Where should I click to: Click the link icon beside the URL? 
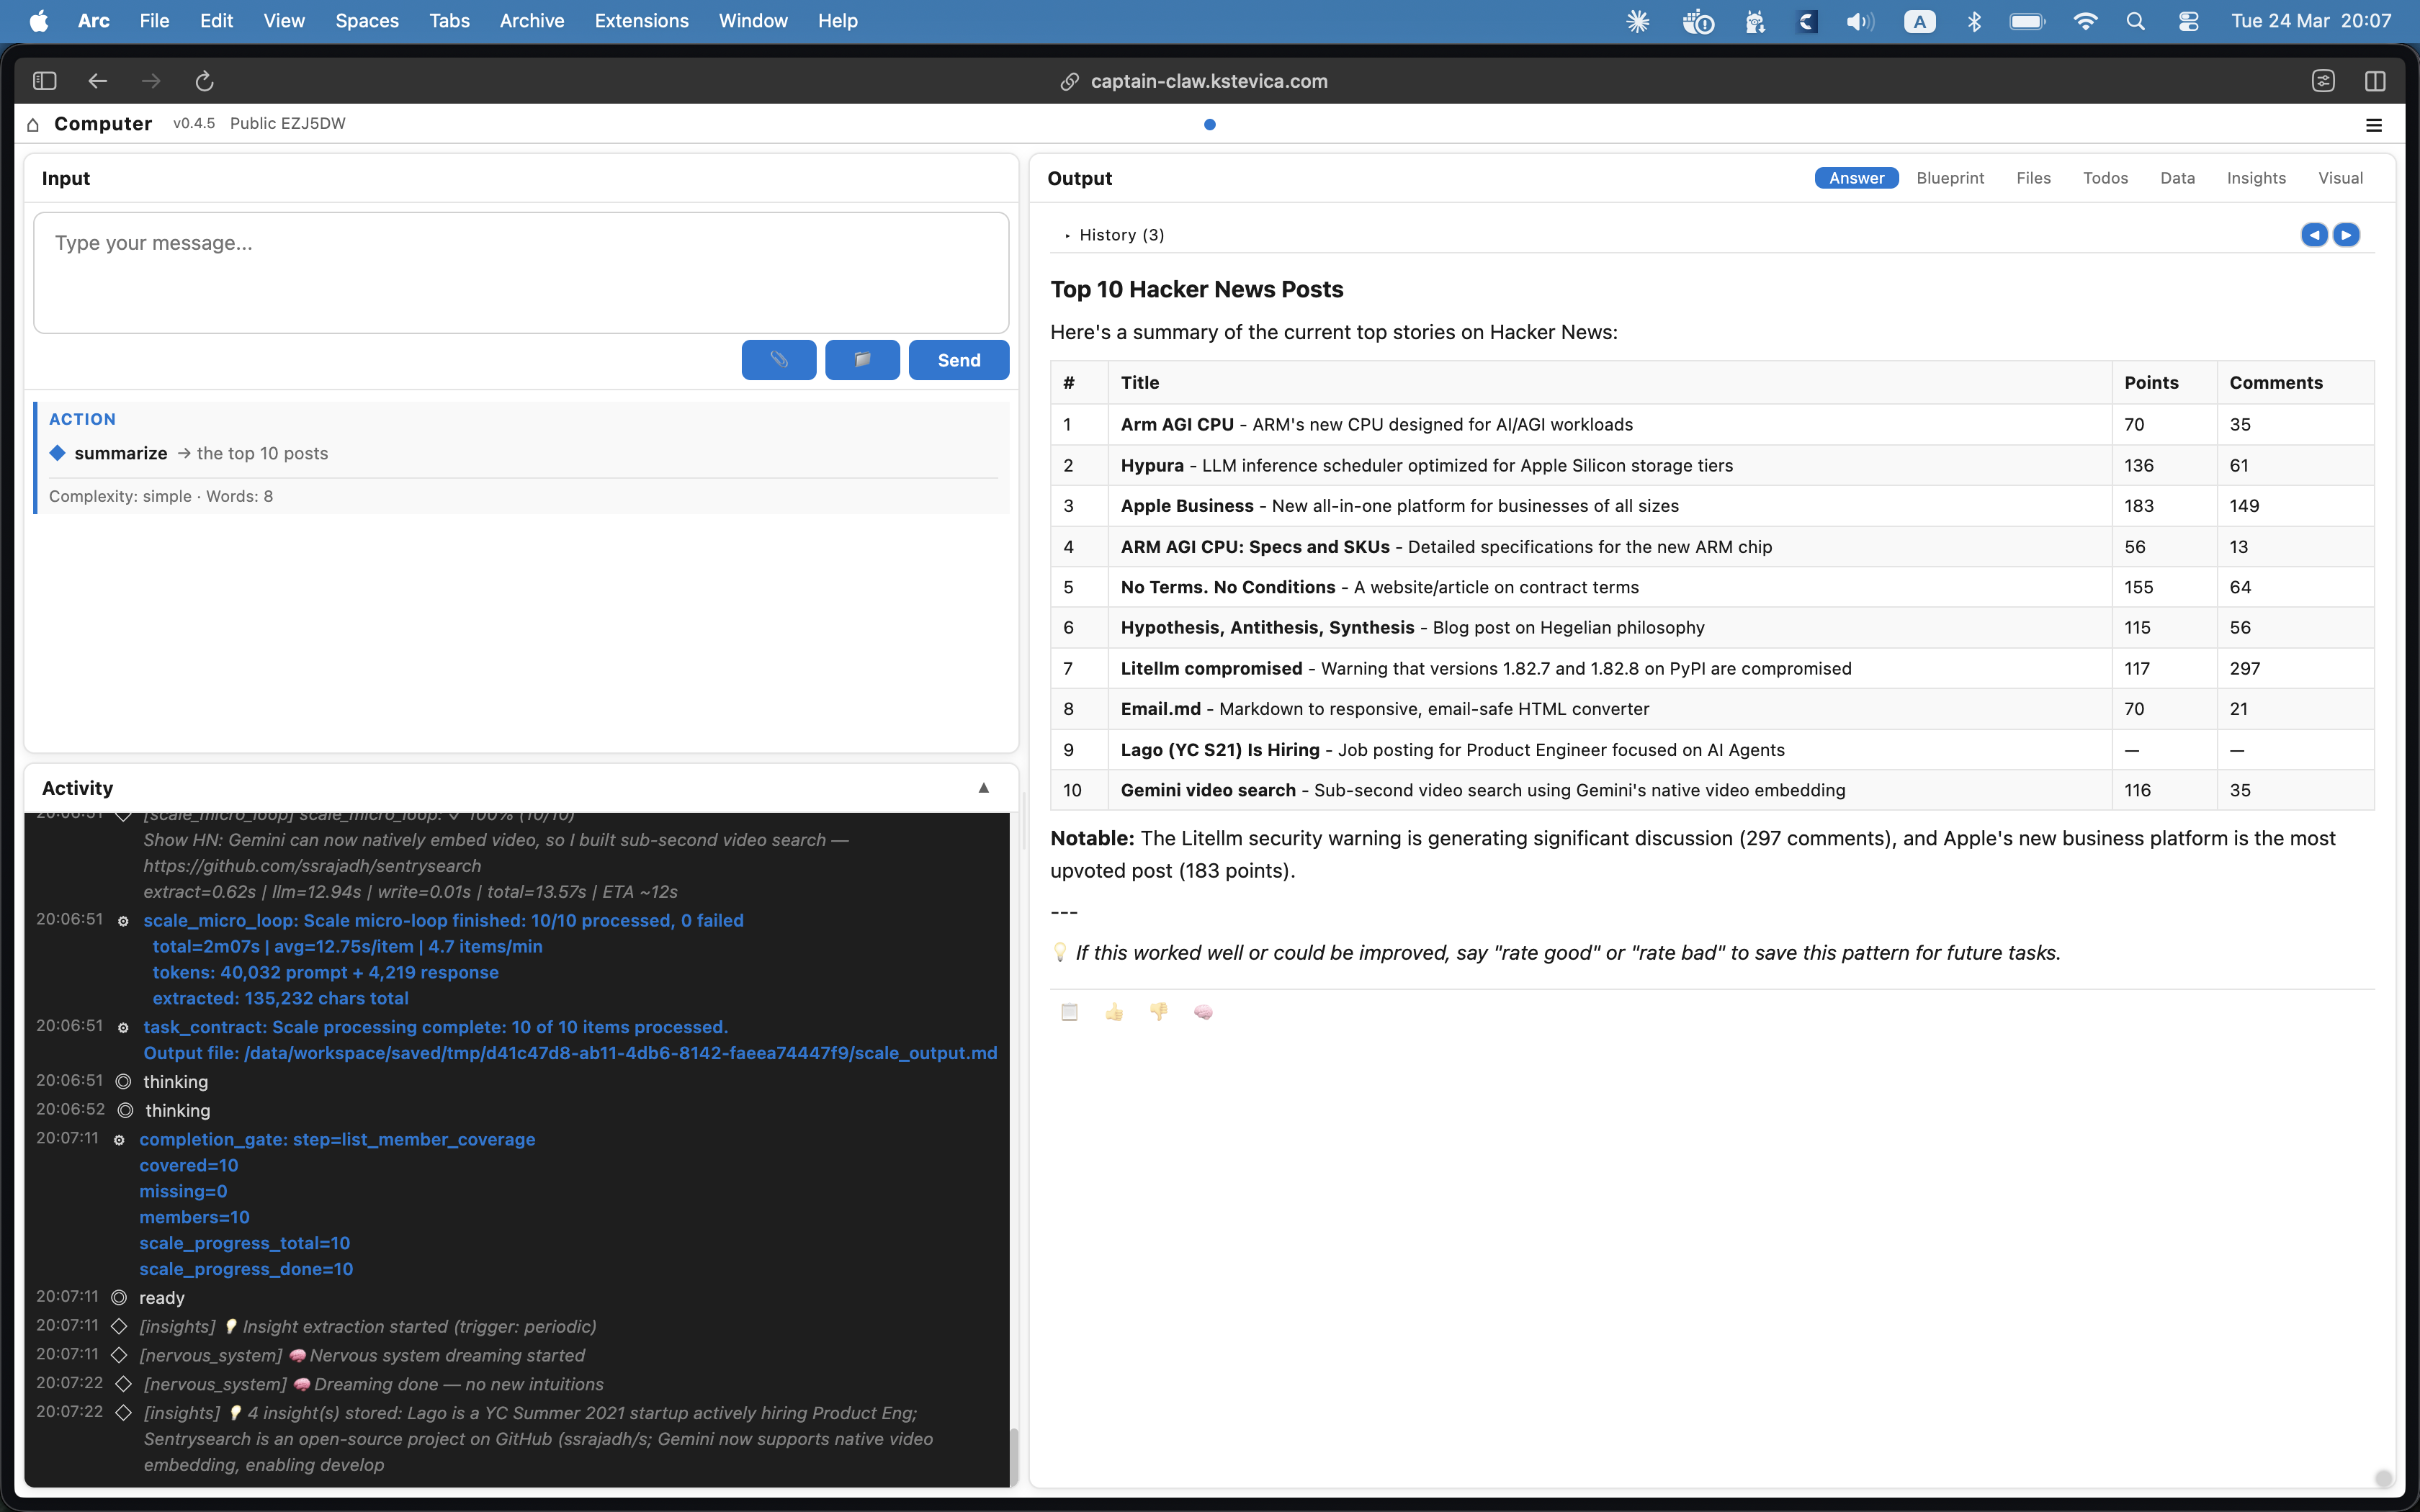coord(1069,82)
